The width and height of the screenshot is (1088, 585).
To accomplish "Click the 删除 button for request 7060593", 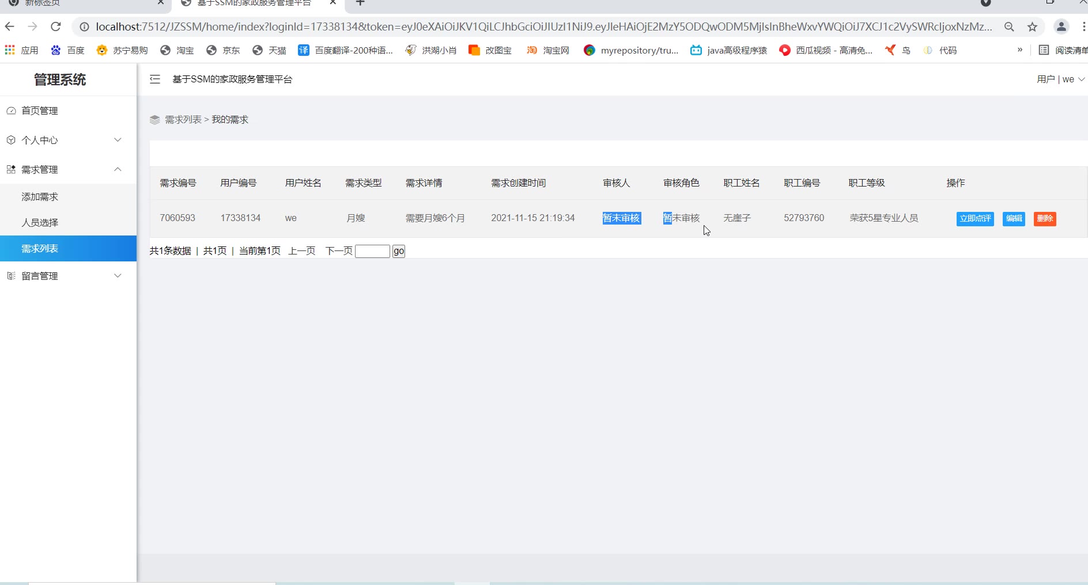I will (x=1045, y=219).
